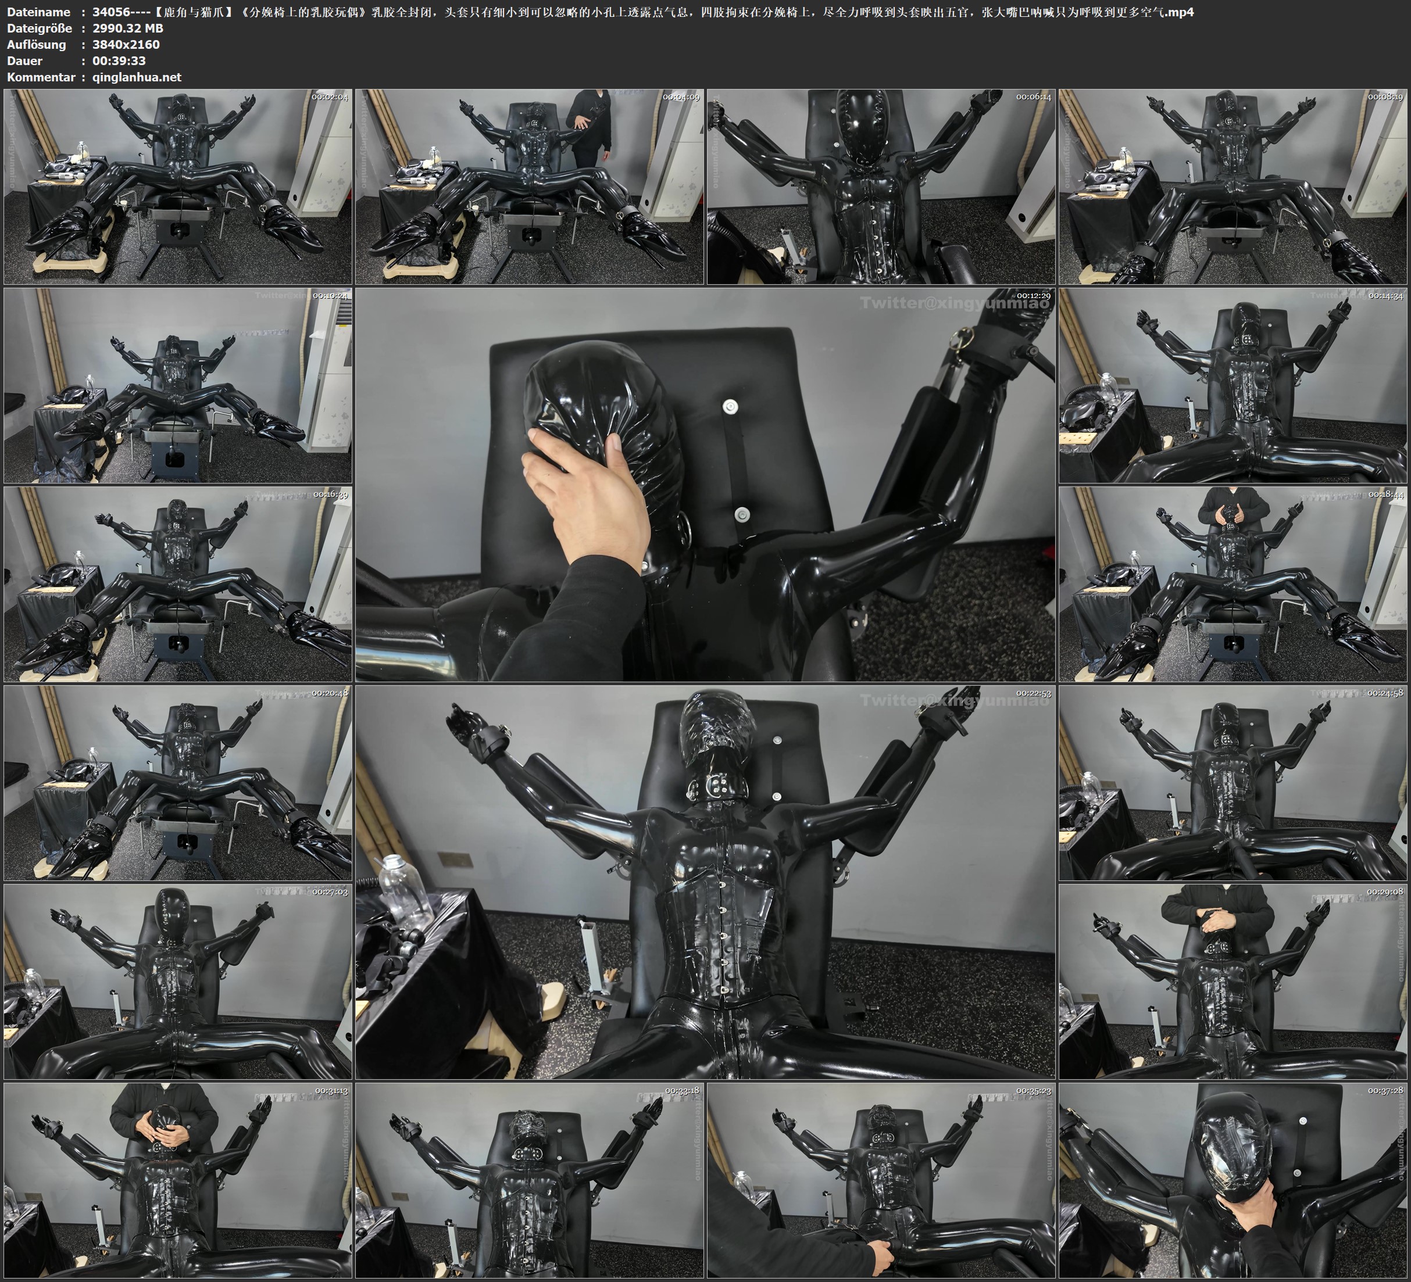Screen dimensions: 1411x1282
Task: Click the thumbnail marked 00:08:19
Action: (x=1233, y=186)
